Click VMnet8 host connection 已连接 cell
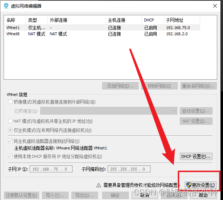Screen dimensions: 223x200 tap(114, 34)
